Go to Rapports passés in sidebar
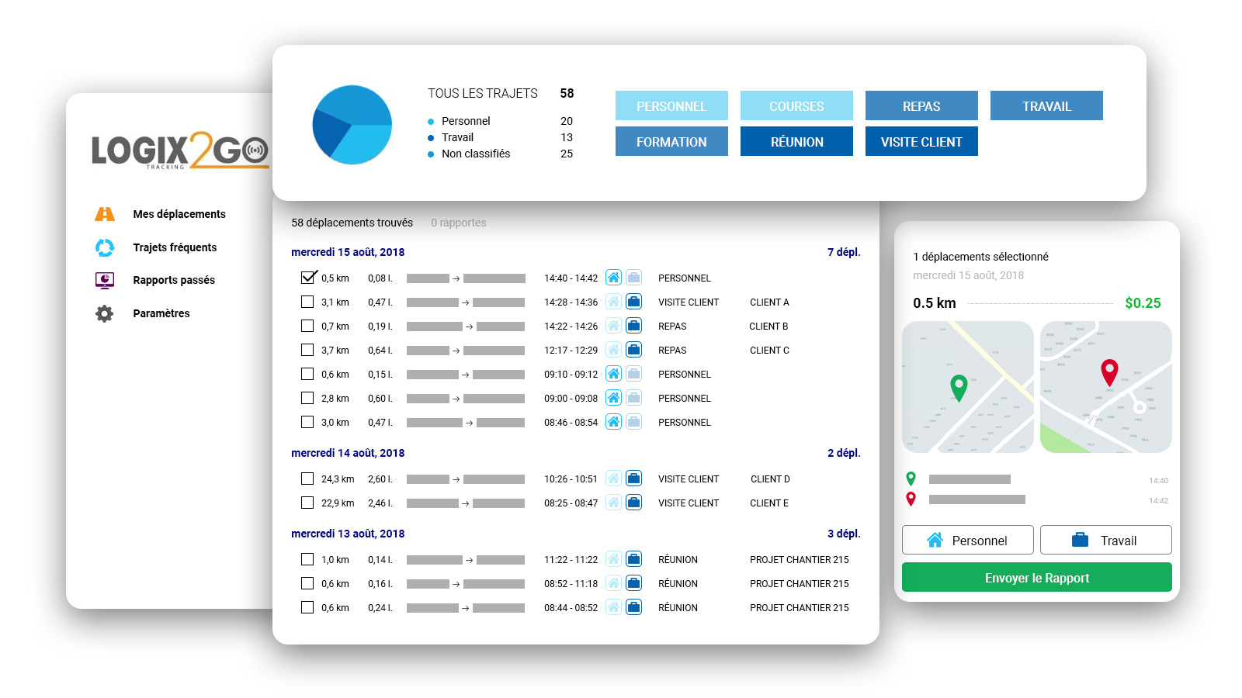Viewport: 1242px width, 698px height. 174,280
